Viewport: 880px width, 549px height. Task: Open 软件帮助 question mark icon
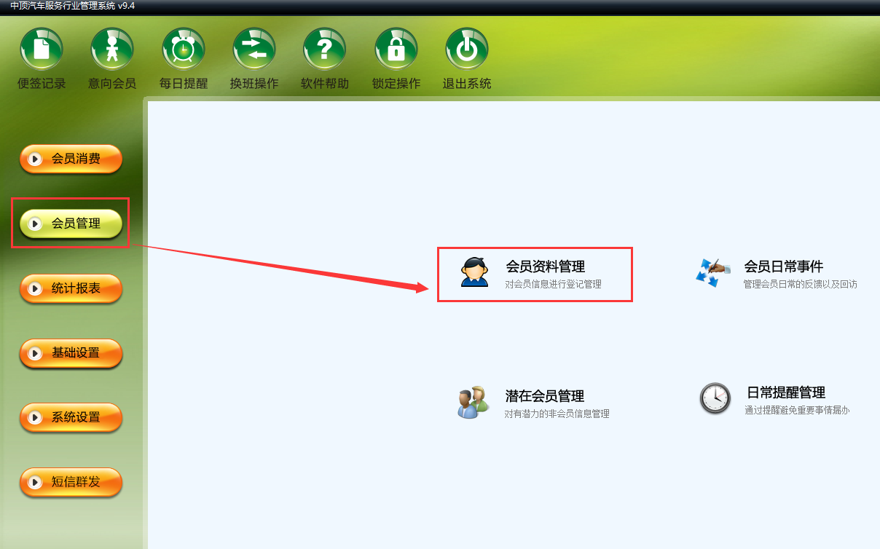click(x=325, y=49)
